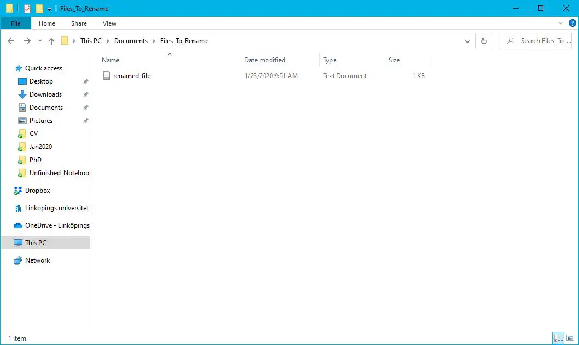This screenshot has height=345, width=579.
Task: Open the PhD folder in sidebar
Action: coord(36,159)
